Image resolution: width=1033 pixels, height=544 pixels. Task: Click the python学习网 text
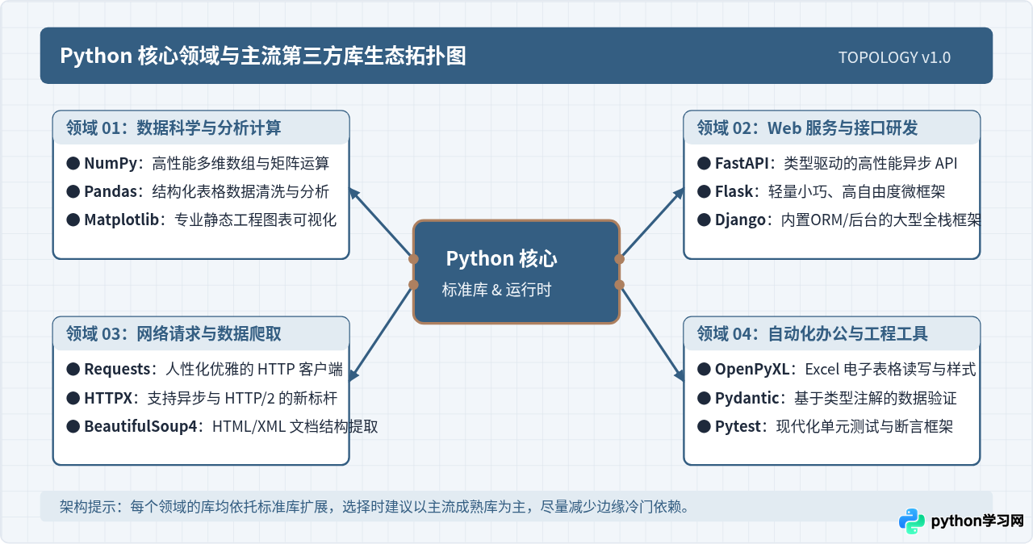(x=977, y=521)
